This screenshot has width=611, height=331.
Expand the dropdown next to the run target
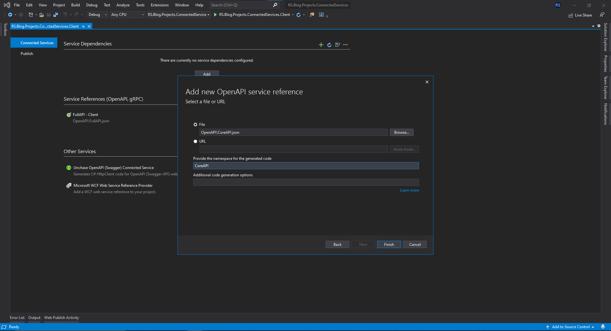pyautogui.click(x=293, y=15)
